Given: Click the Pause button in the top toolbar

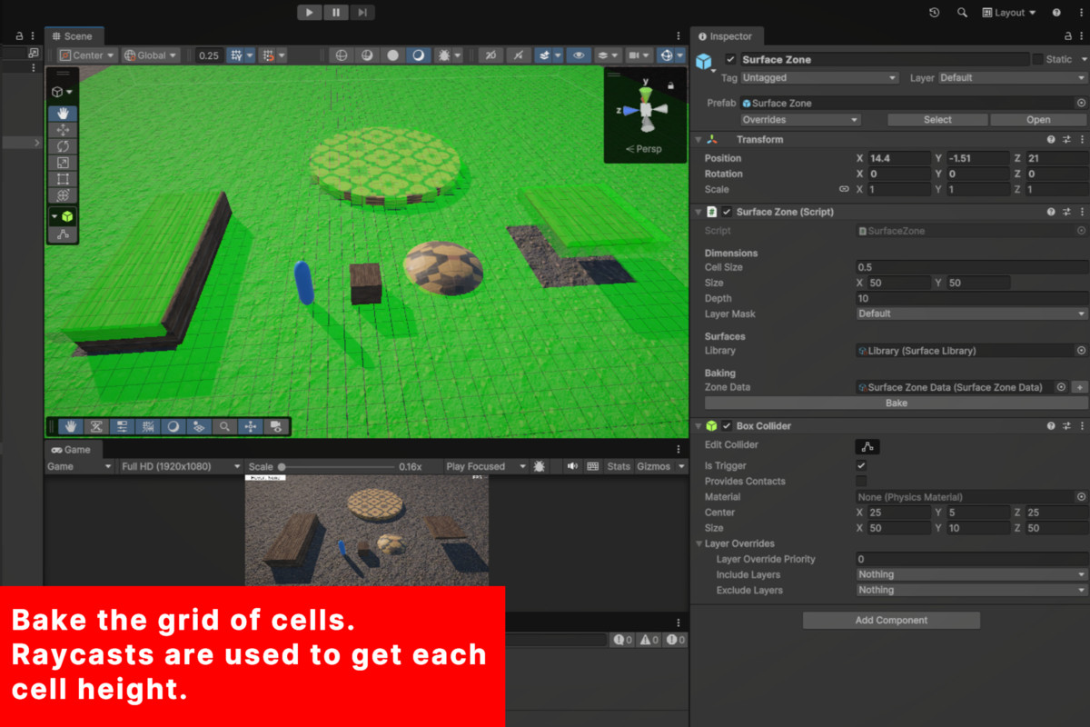Looking at the screenshot, I should point(336,13).
